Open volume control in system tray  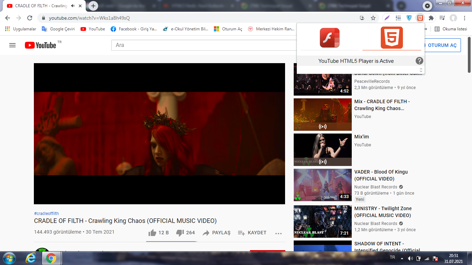point(410,258)
